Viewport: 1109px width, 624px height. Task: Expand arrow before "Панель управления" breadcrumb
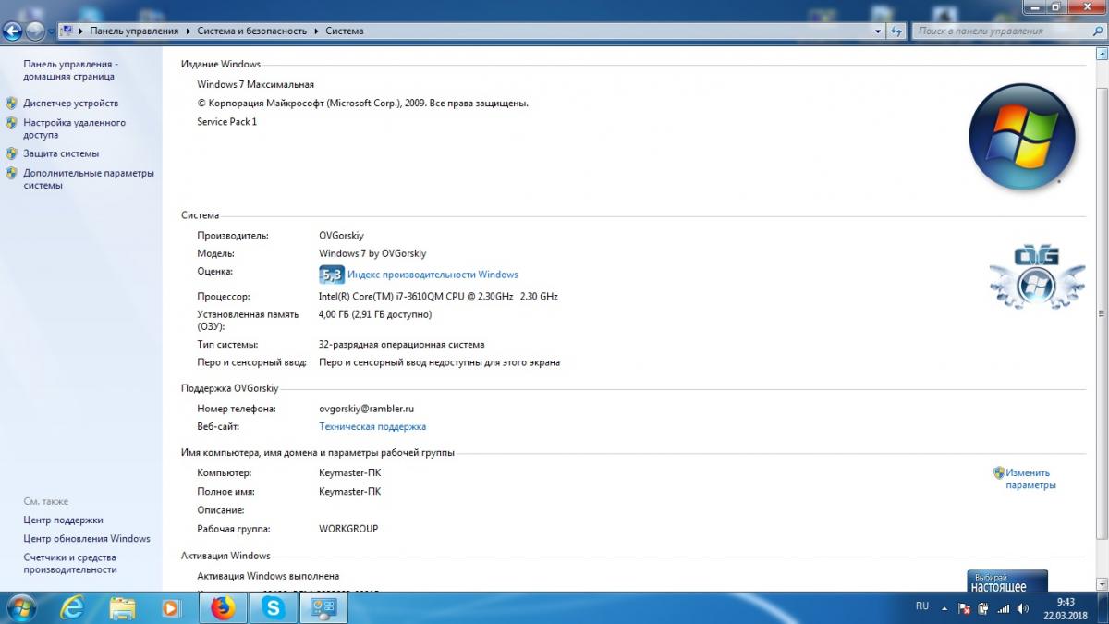(81, 31)
